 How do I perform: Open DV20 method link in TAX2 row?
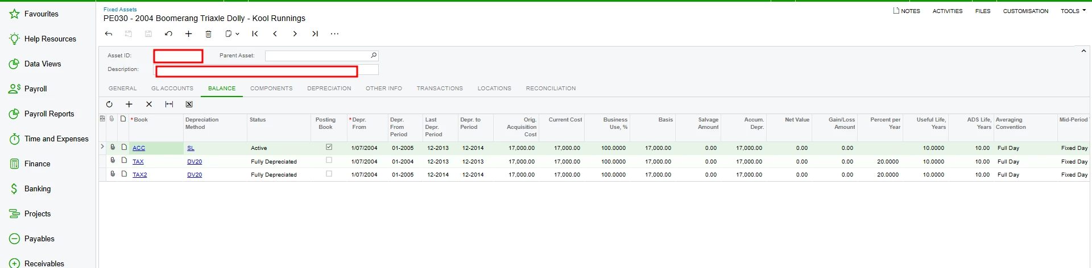[195, 175]
